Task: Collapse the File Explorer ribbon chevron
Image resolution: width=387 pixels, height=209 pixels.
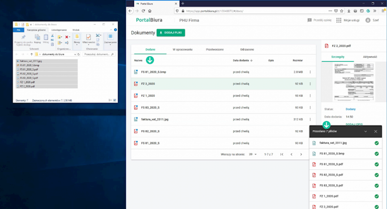Action: coord(111,30)
